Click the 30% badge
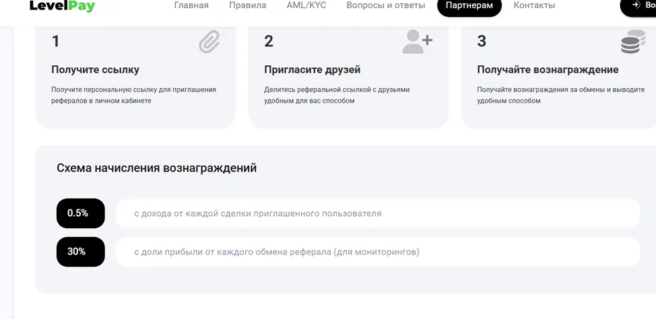Screen dimensions: 656x319 (81, 252)
